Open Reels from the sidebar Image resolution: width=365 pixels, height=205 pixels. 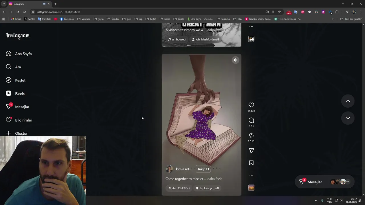click(15, 93)
